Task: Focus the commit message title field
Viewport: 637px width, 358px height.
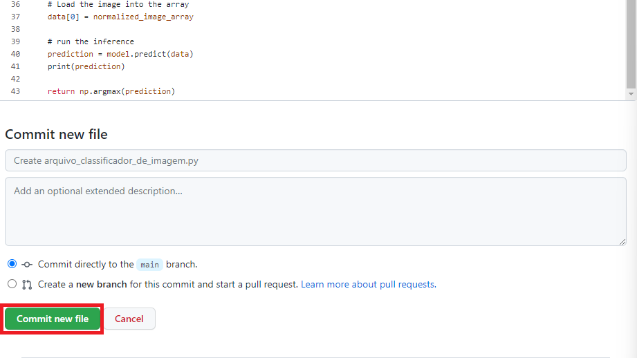Action: point(315,160)
